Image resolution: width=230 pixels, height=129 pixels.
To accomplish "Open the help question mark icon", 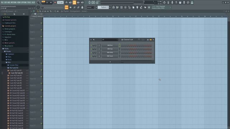I will pos(176,3).
